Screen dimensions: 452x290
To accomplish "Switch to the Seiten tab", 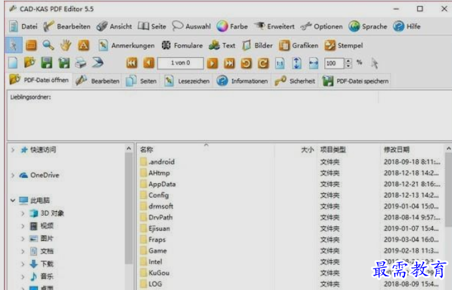I will 142,81.
